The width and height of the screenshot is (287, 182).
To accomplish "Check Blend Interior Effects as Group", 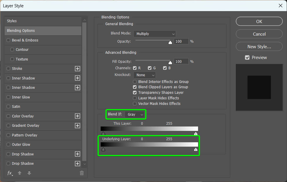I will point(135,82).
